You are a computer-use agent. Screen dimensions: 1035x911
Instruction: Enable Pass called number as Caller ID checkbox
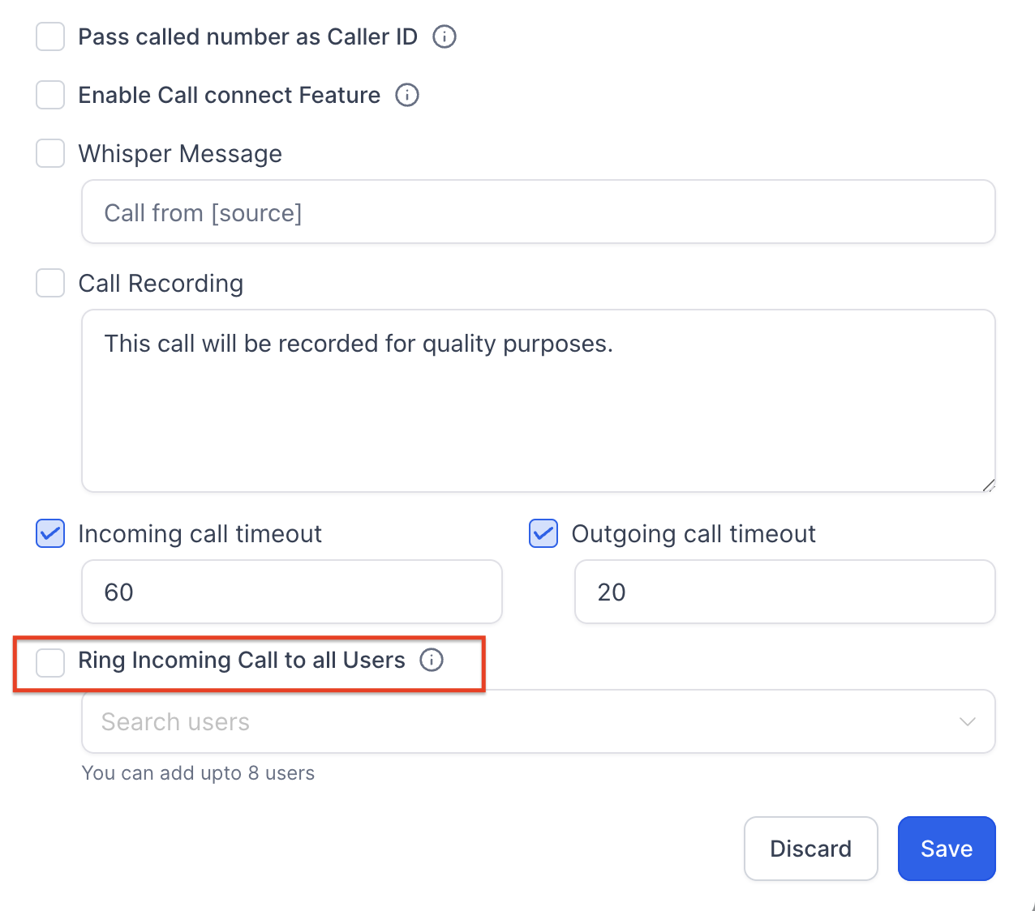(x=50, y=36)
